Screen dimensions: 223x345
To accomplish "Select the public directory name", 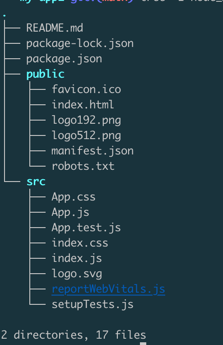I will [45, 74].
